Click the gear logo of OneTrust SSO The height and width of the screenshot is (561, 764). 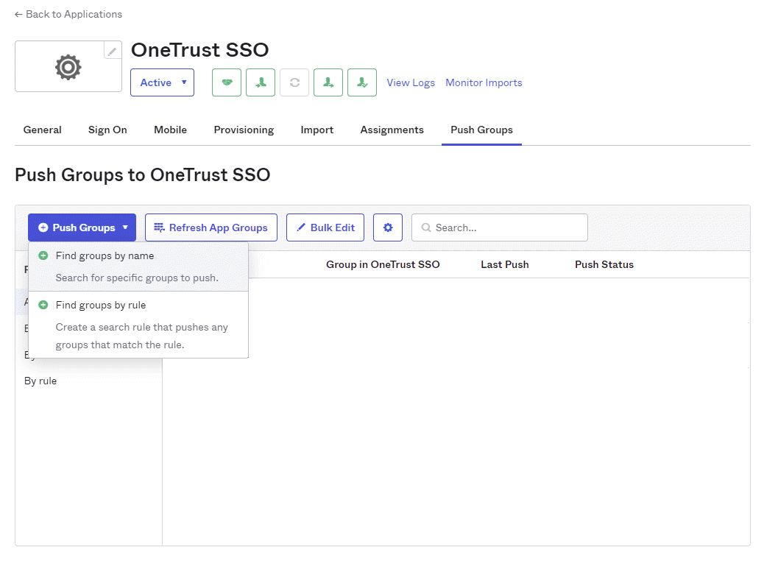(x=68, y=67)
